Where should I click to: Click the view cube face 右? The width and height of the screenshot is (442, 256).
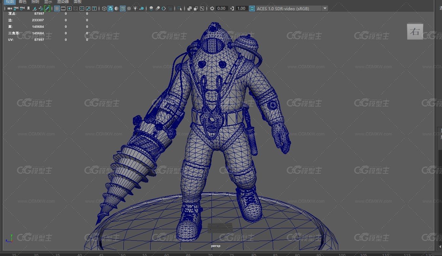pos(415,32)
